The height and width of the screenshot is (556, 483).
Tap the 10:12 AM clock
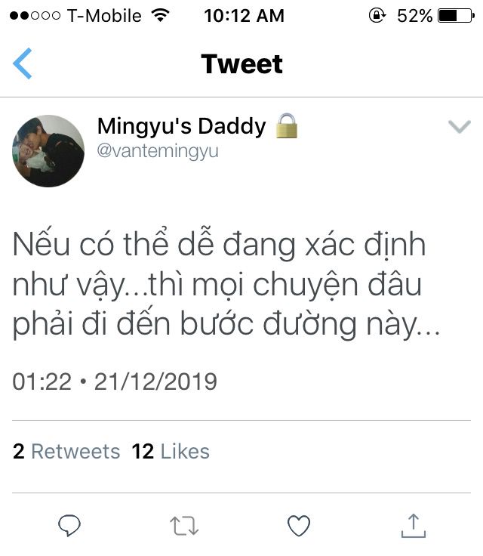[245, 16]
